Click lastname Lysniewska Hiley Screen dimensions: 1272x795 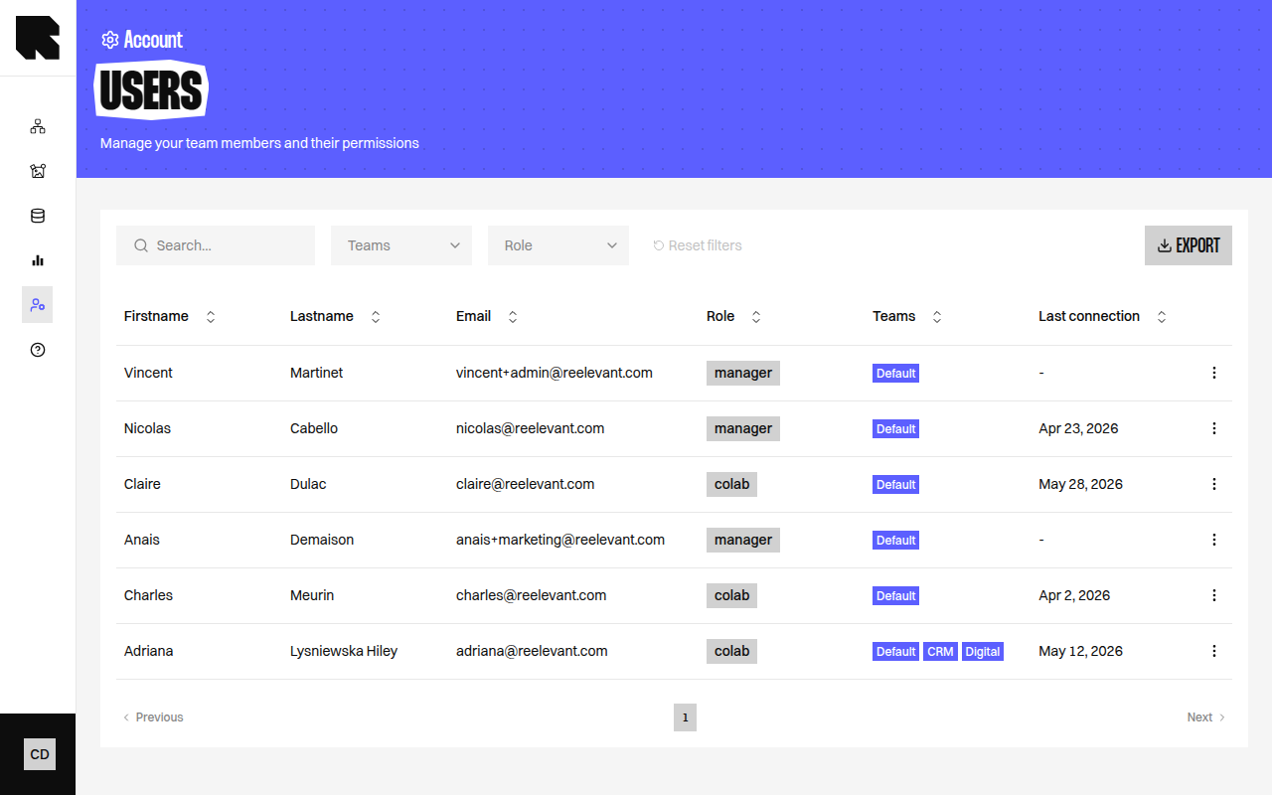click(x=344, y=651)
